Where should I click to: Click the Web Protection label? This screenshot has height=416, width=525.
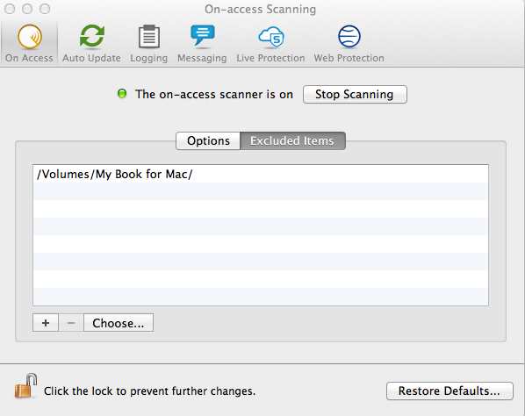(349, 58)
